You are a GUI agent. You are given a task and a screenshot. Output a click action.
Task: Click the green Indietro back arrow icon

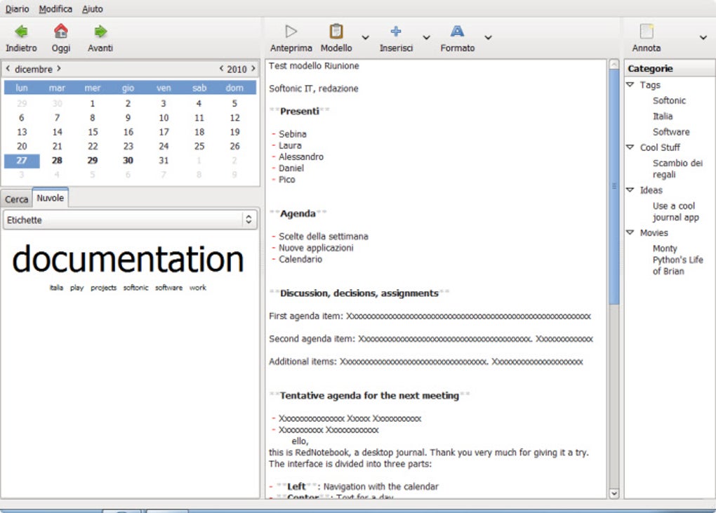coord(21,32)
